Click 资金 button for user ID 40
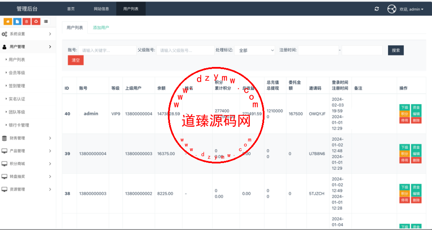Viewport: 432px width, 230px height. tap(416, 107)
